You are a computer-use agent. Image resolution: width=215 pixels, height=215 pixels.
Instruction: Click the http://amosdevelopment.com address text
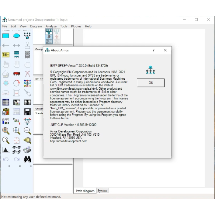[x=68, y=141]
